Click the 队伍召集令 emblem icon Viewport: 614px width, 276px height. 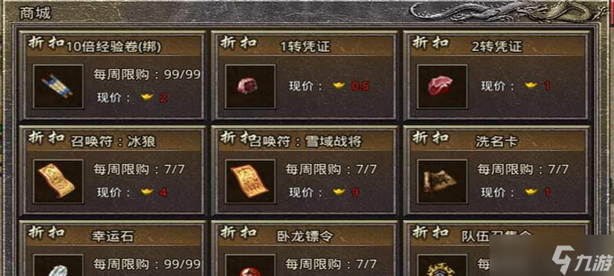point(442,266)
